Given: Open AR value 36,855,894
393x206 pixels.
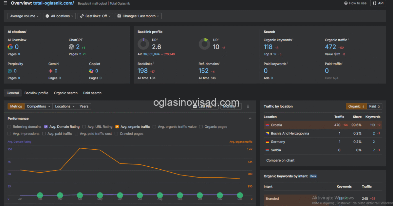Looking at the screenshot, I should pyautogui.click(x=151, y=54).
